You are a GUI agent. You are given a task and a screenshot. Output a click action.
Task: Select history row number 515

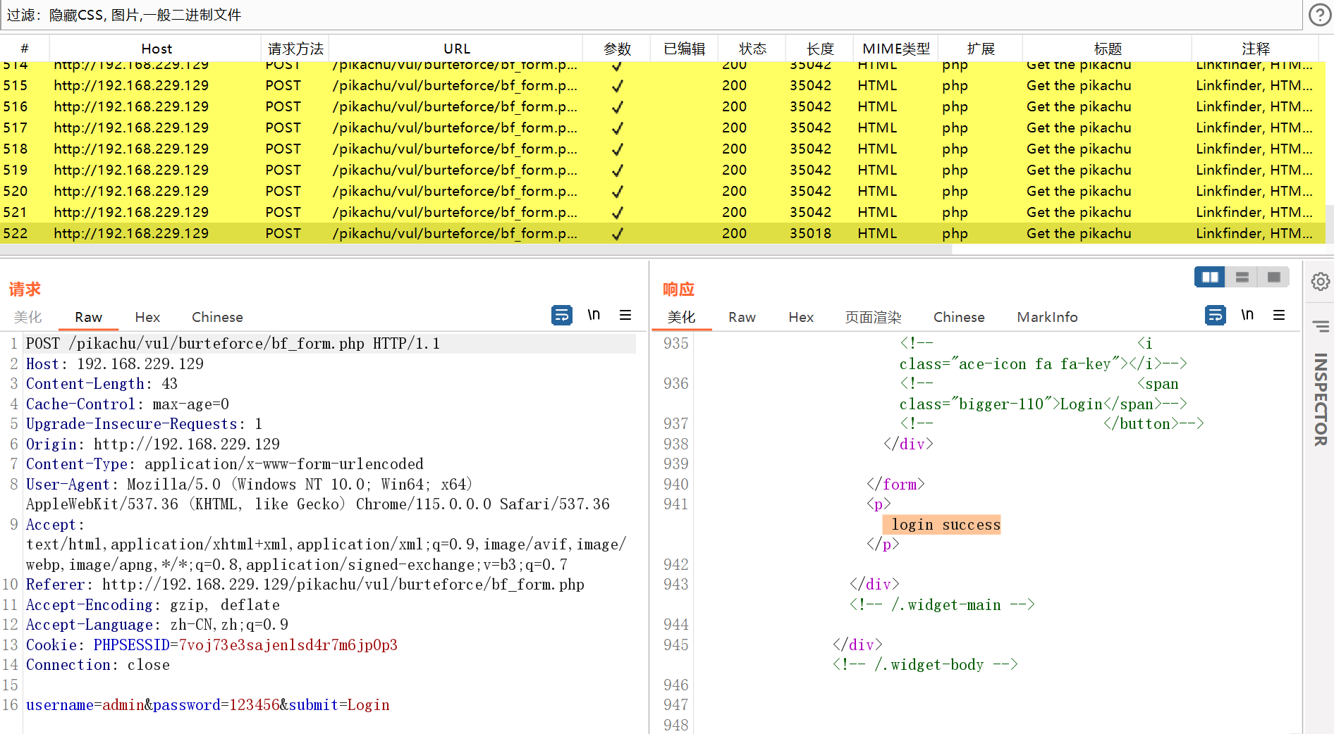(663, 85)
